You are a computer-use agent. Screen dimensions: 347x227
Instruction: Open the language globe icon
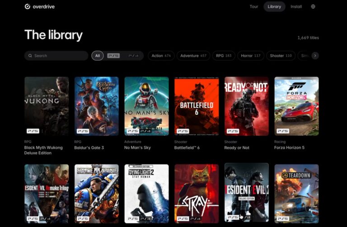(x=313, y=7)
